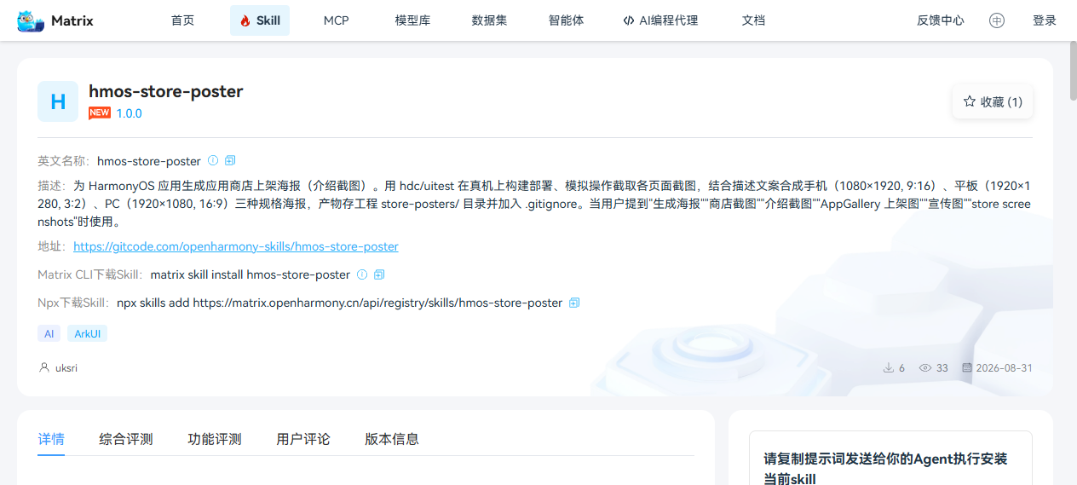
Task: Open 模型库 in the top menu
Action: click(x=412, y=20)
